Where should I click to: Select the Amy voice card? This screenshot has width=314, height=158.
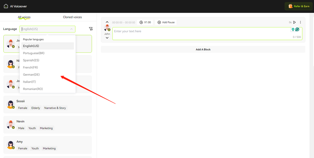click(x=48, y=145)
